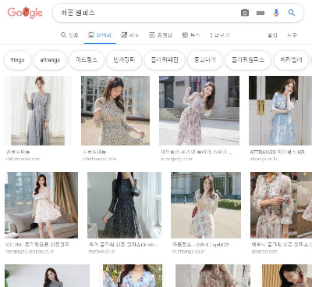Screen dimensions: 312x287
Task: Open m.attrangs.co.kr source link
Action: coord(189,252)
